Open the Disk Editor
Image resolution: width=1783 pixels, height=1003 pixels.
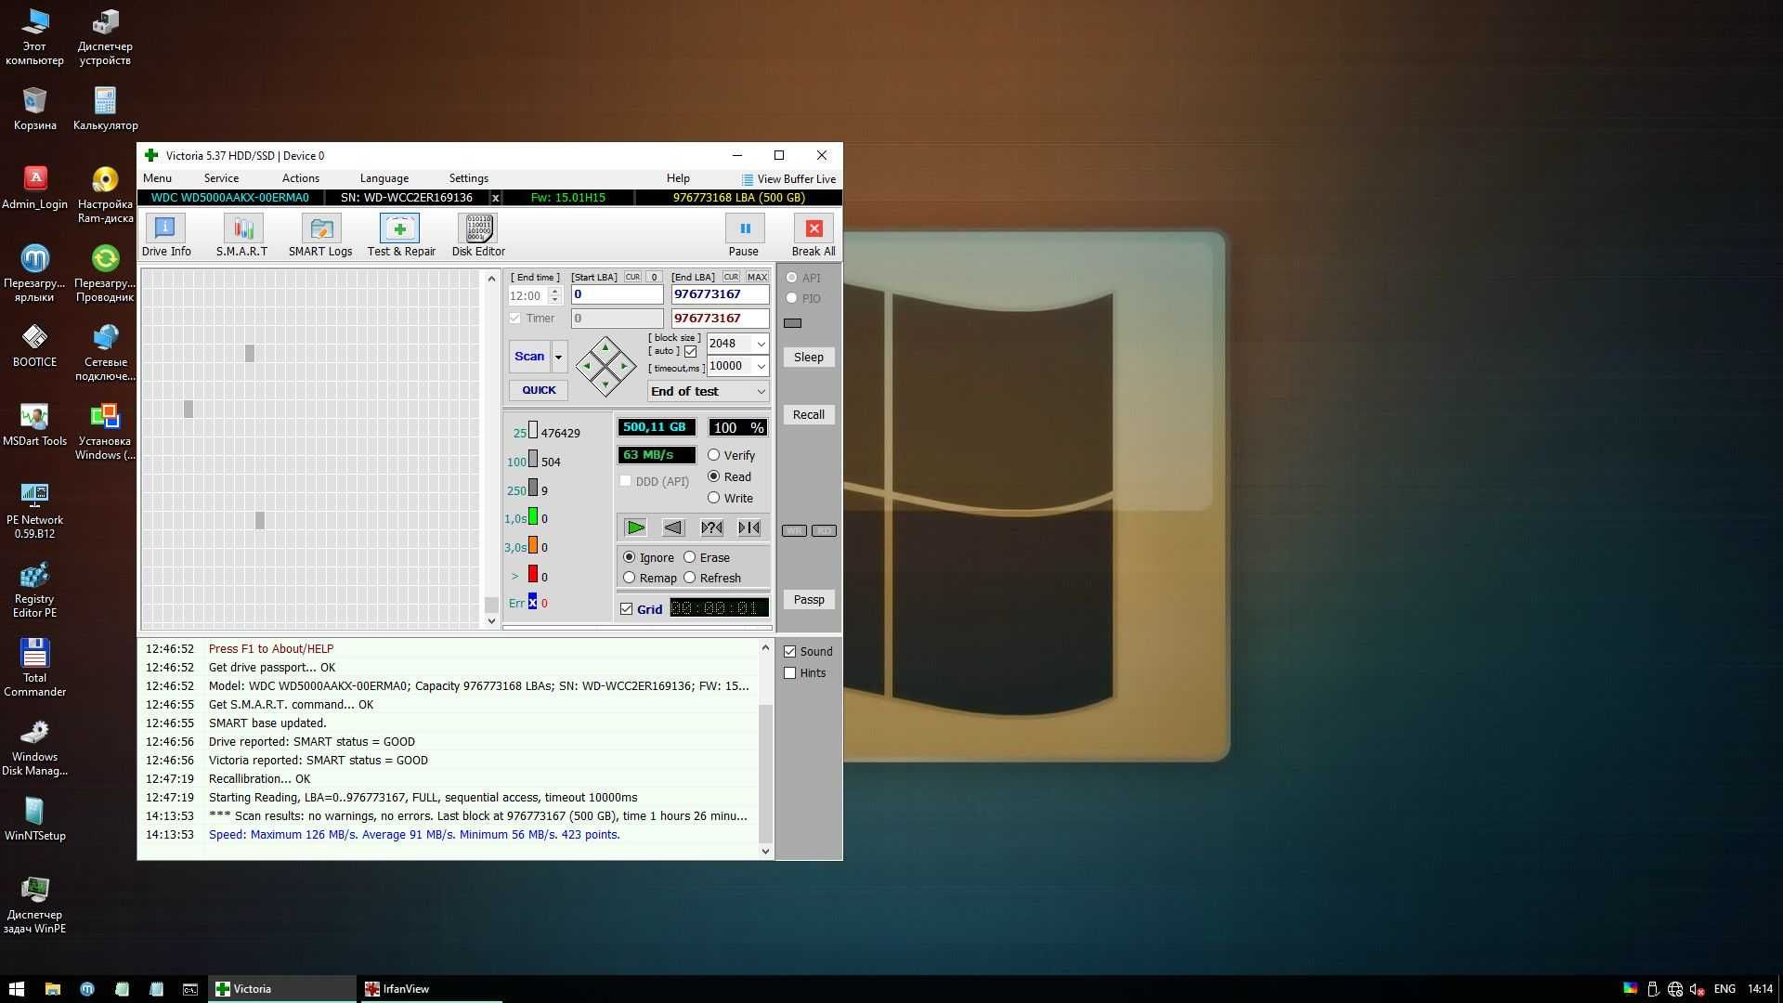pos(478,235)
